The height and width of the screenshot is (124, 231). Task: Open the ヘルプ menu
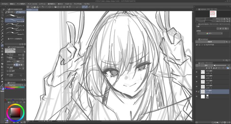point(87,4)
